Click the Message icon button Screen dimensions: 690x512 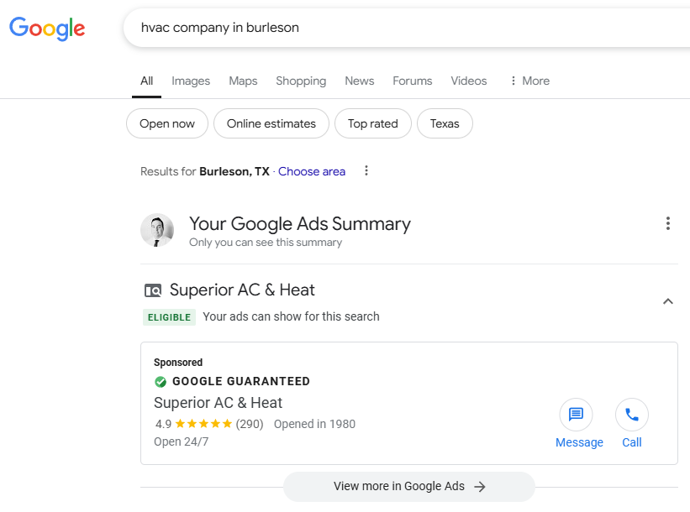(x=576, y=415)
